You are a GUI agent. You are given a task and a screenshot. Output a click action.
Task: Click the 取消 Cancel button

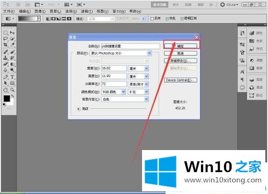[181, 53]
